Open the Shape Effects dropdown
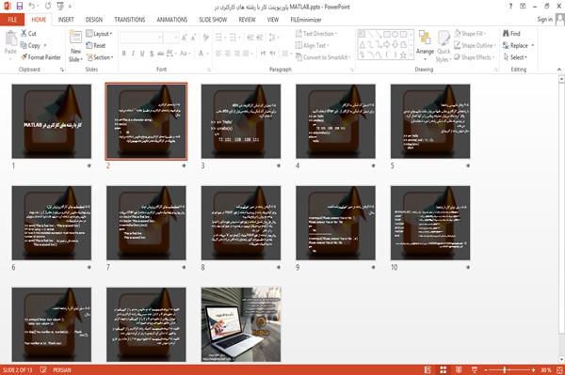The width and height of the screenshot is (565, 375). click(x=474, y=57)
